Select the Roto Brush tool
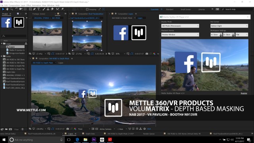The image size is (254, 143). [x=57, y=9]
